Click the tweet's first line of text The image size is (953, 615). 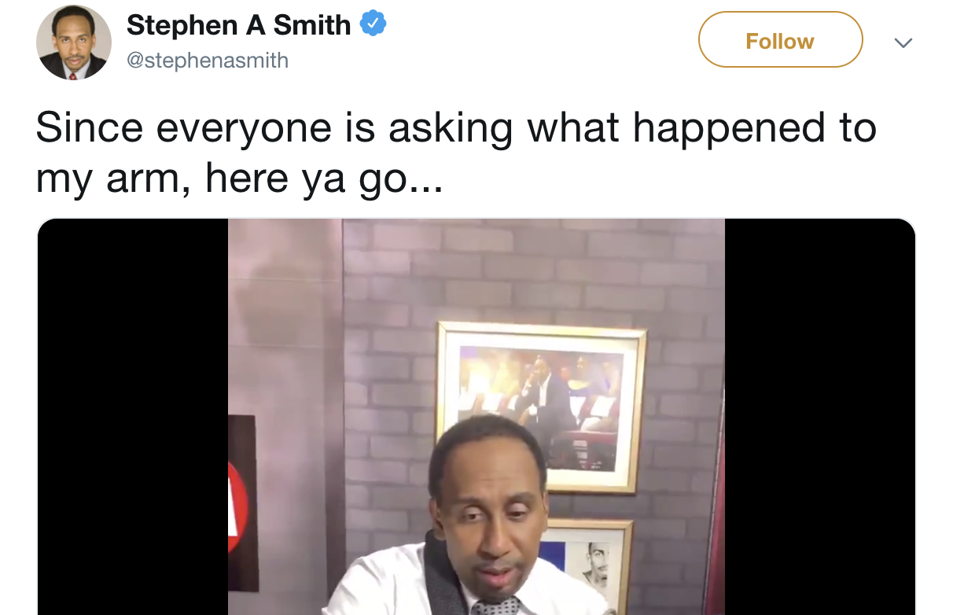point(456,129)
